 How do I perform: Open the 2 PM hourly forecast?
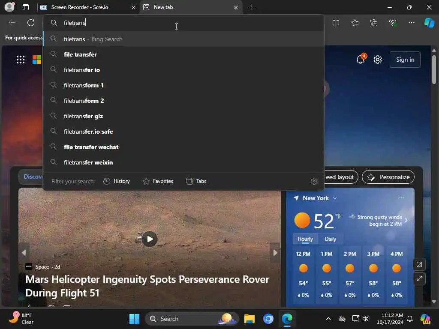(x=350, y=275)
